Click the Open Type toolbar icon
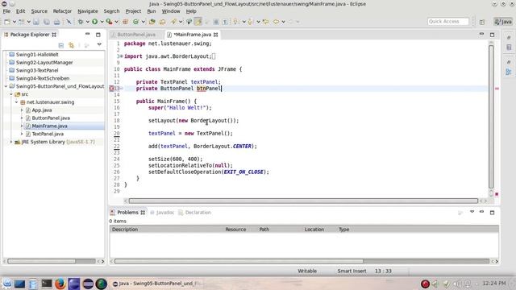516x290 pixels. point(152,22)
